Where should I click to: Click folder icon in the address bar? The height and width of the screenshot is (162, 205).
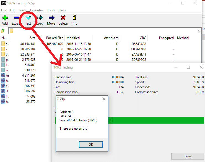coord(12,31)
